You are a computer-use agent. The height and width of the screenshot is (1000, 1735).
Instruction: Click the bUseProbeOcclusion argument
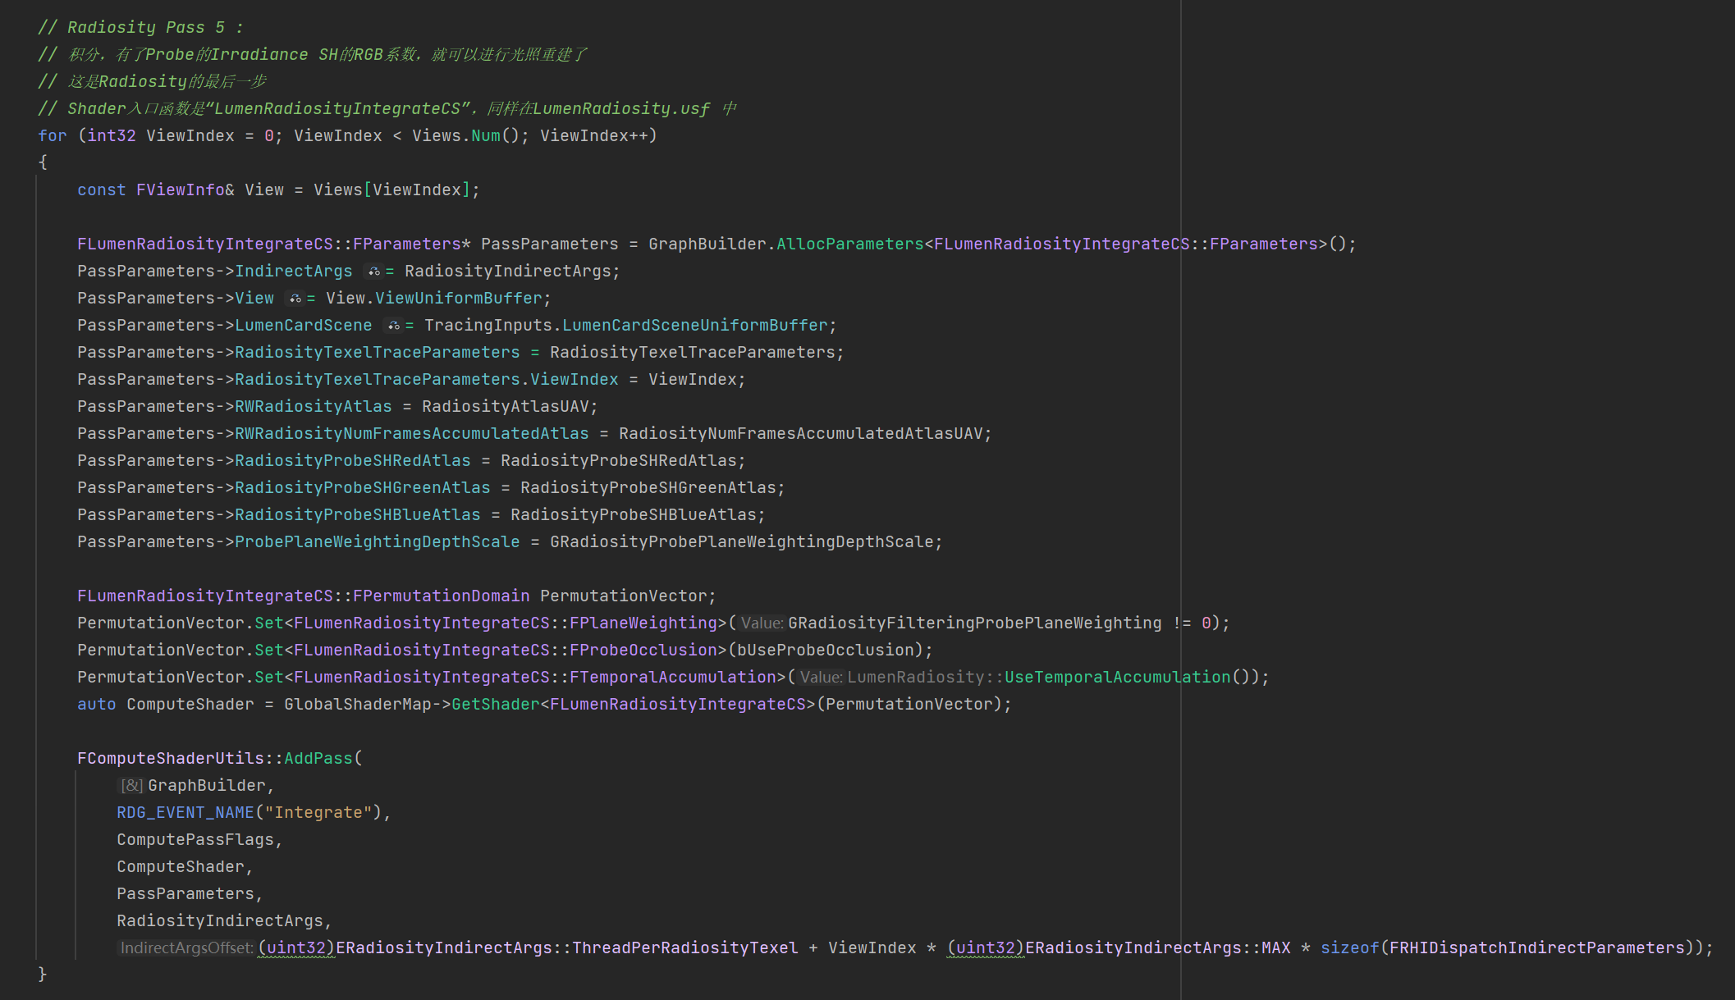click(825, 651)
